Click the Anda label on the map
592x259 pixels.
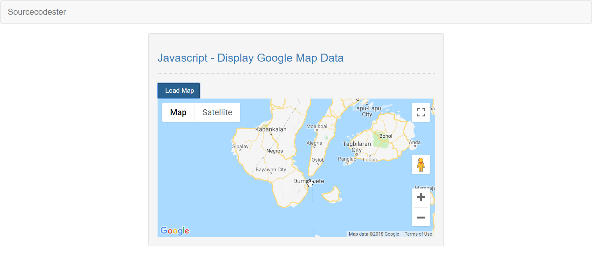[415, 142]
